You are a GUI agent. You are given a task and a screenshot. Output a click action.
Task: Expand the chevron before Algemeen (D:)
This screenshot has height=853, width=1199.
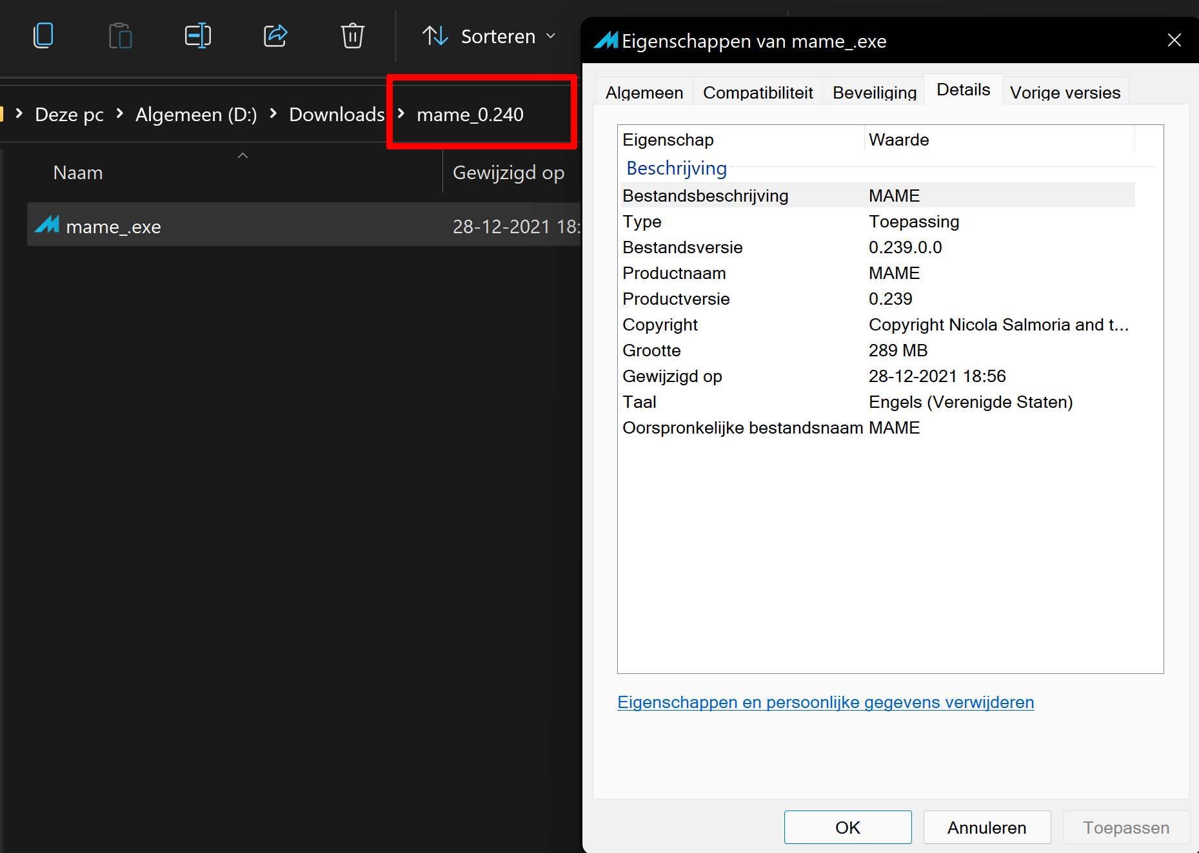pos(119,114)
